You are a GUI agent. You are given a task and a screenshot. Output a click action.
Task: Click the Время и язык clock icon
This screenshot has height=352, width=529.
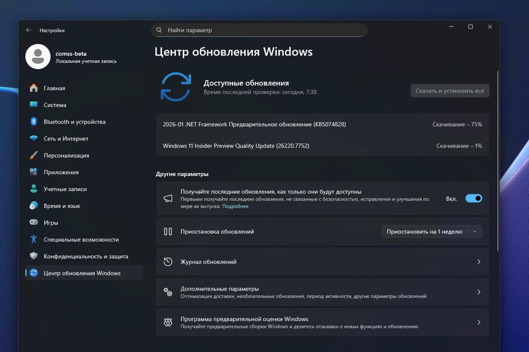[x=34, y=206]
